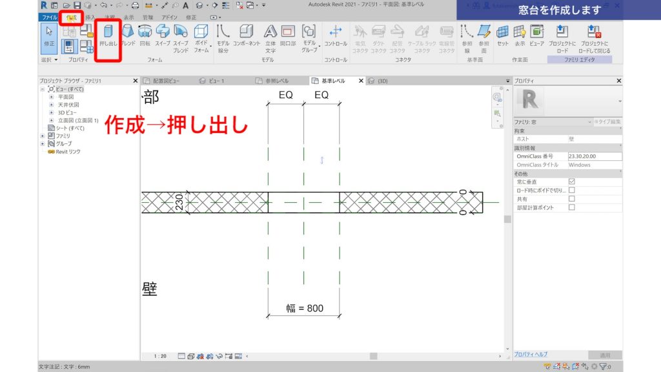Select the 押し出し (Extrusion) tool
661x372 pixels.
(x=107, y=39)
